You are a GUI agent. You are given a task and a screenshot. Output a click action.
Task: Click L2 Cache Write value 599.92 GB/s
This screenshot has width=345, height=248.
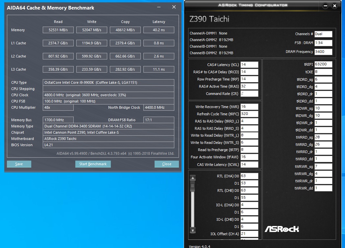92,56
